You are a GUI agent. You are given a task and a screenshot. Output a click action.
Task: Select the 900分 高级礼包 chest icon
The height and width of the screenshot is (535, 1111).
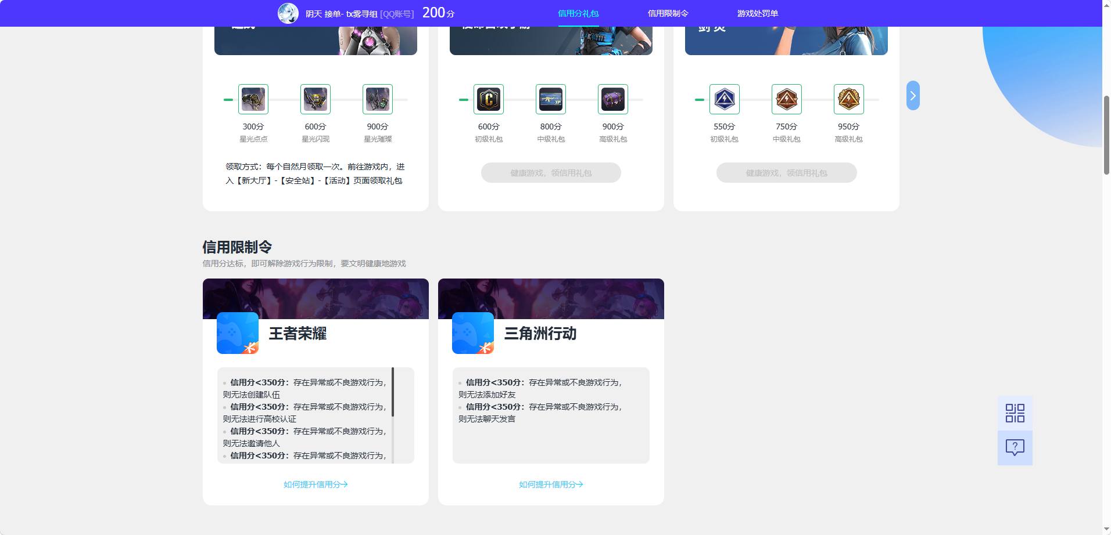coord(613,99)
